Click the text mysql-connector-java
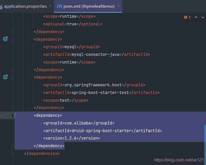Screen dimensions: 206x165 point(95,55)
